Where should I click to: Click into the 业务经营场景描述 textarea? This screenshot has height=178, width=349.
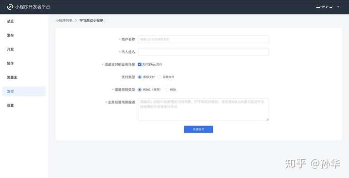point(204,109)
